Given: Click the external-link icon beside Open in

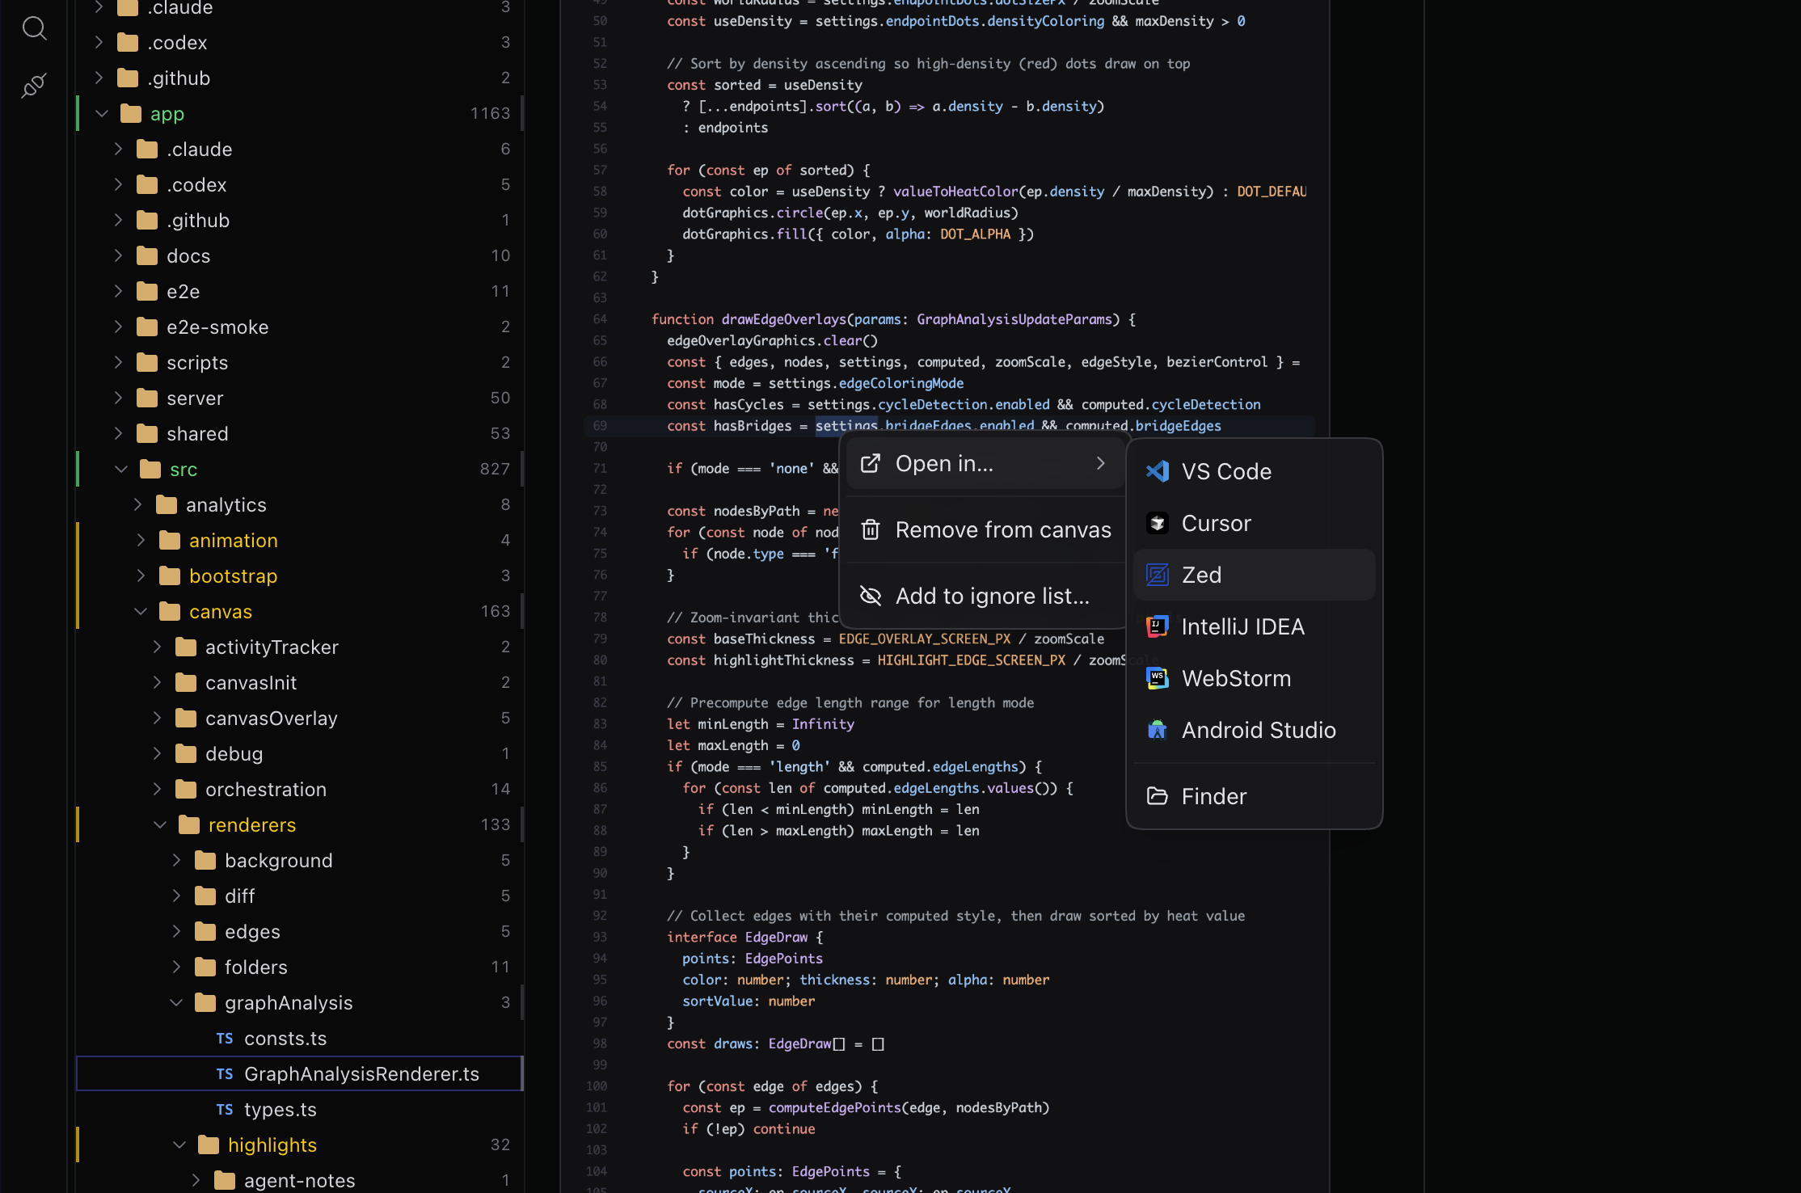Looking at the screenshot, I should tap(871, 463).
